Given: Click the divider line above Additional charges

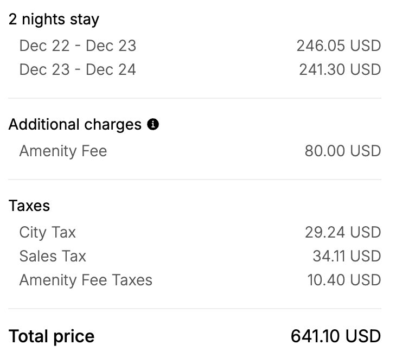Looking at the screenshot, I should click(194, 98).
